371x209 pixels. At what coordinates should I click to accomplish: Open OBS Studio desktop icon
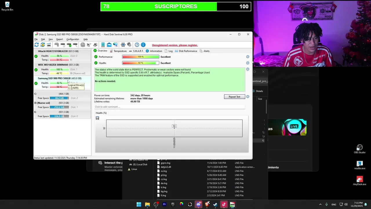pyautogui.click(x=359, y=149)
